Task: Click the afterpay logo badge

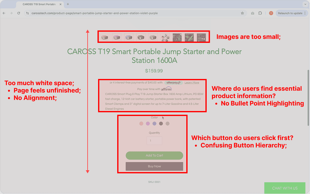Action: click(x=173, y=83)
